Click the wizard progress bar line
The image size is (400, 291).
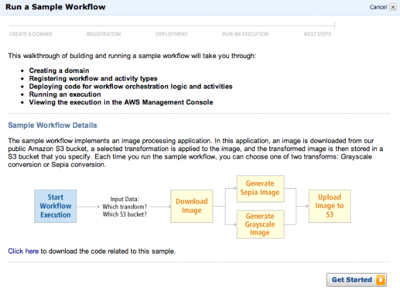pyautogui.click(x=172, y=26)
